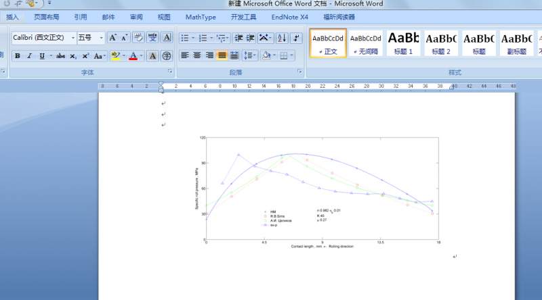
Task: Toggle Italic formatting
Action: pos(29,56)
